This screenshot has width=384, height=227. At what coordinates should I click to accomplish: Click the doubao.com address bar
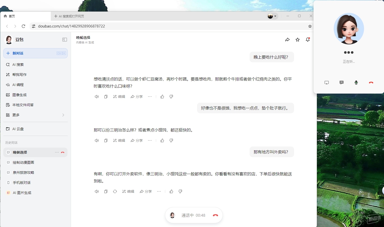pos(172,26)
